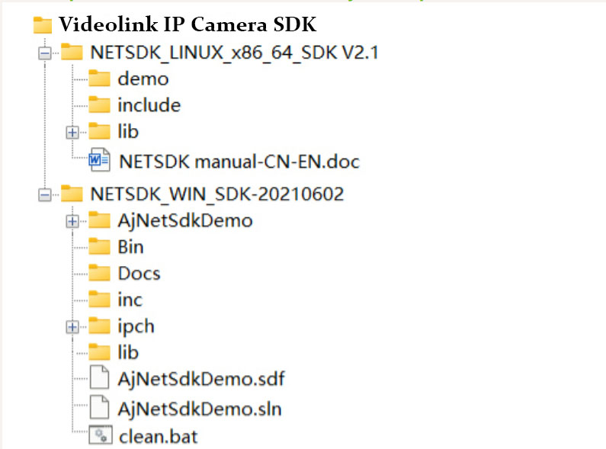This screenshot has height=449, width=606.
Task: Click the demo folder icon
Action: pos(100,79)
